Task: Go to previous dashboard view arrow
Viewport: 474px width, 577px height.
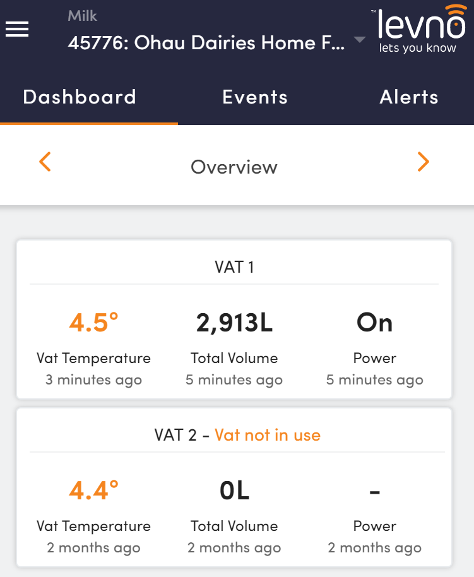Action: tap(45, 162)
